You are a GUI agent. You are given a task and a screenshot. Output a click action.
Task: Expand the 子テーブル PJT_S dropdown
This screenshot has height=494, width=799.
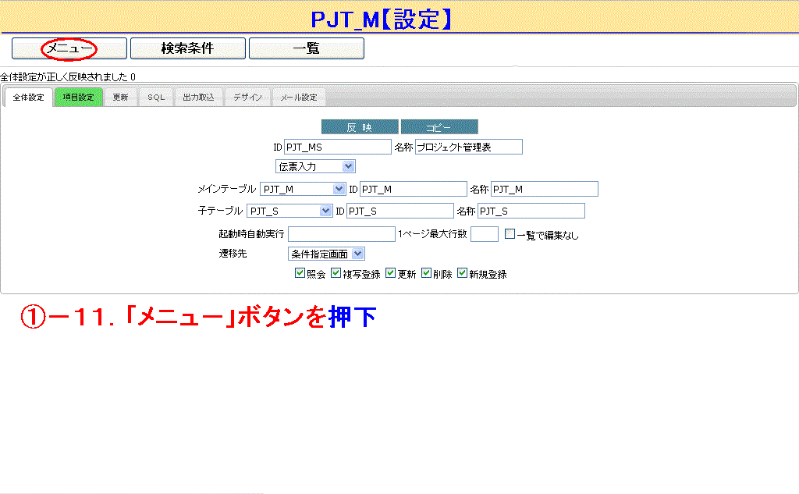289,211
